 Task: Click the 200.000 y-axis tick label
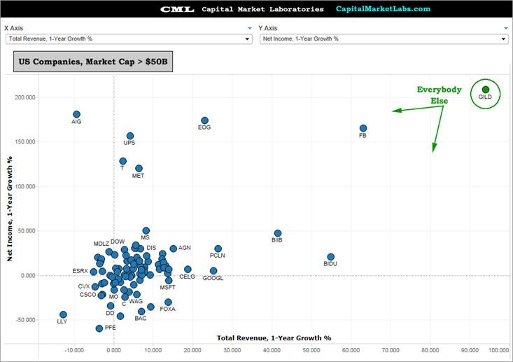(25, 97)
